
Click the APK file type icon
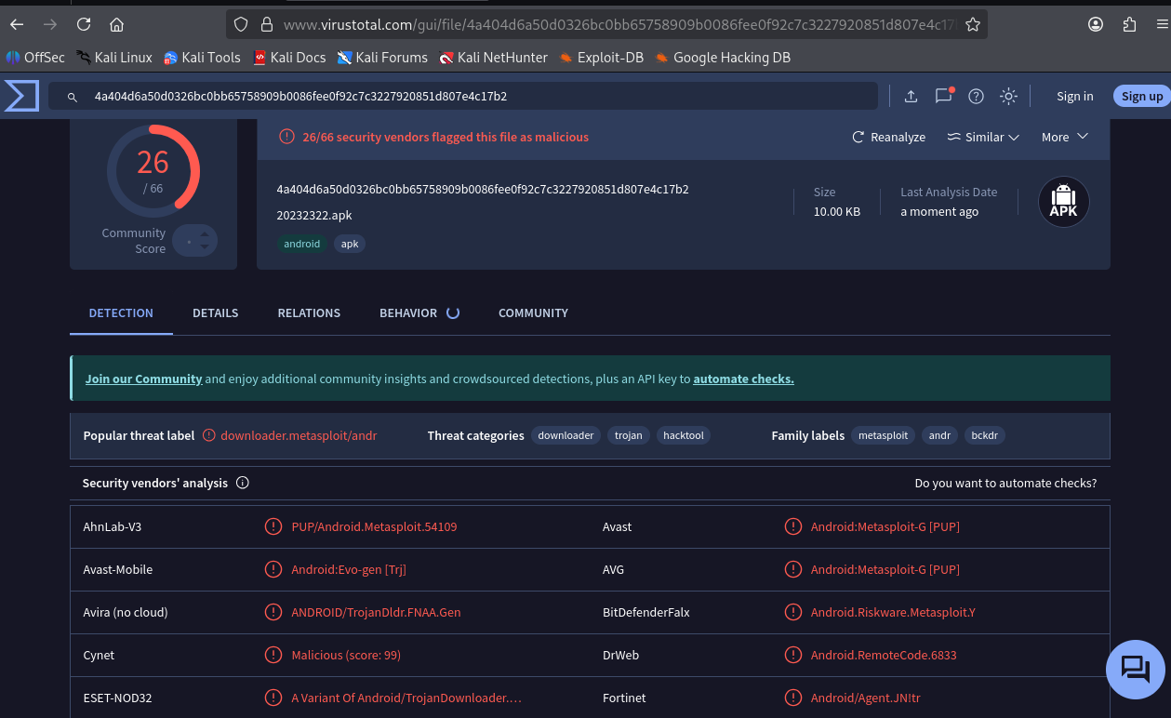[1063, 202]
